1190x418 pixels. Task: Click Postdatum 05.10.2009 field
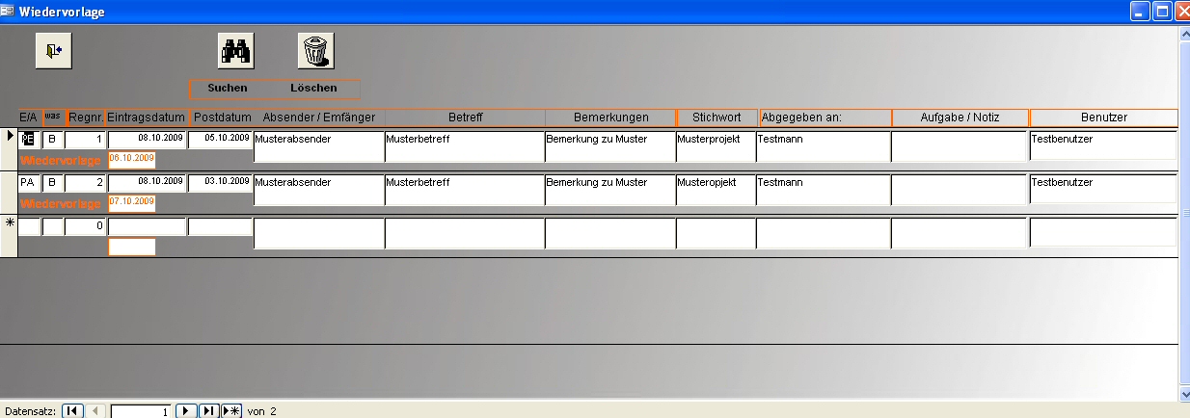220,138
